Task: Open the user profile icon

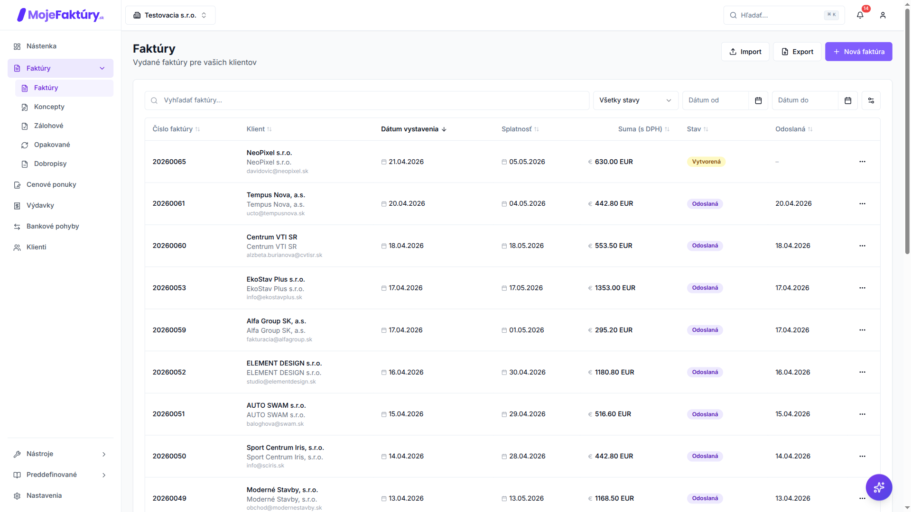Action: point(883,15)
